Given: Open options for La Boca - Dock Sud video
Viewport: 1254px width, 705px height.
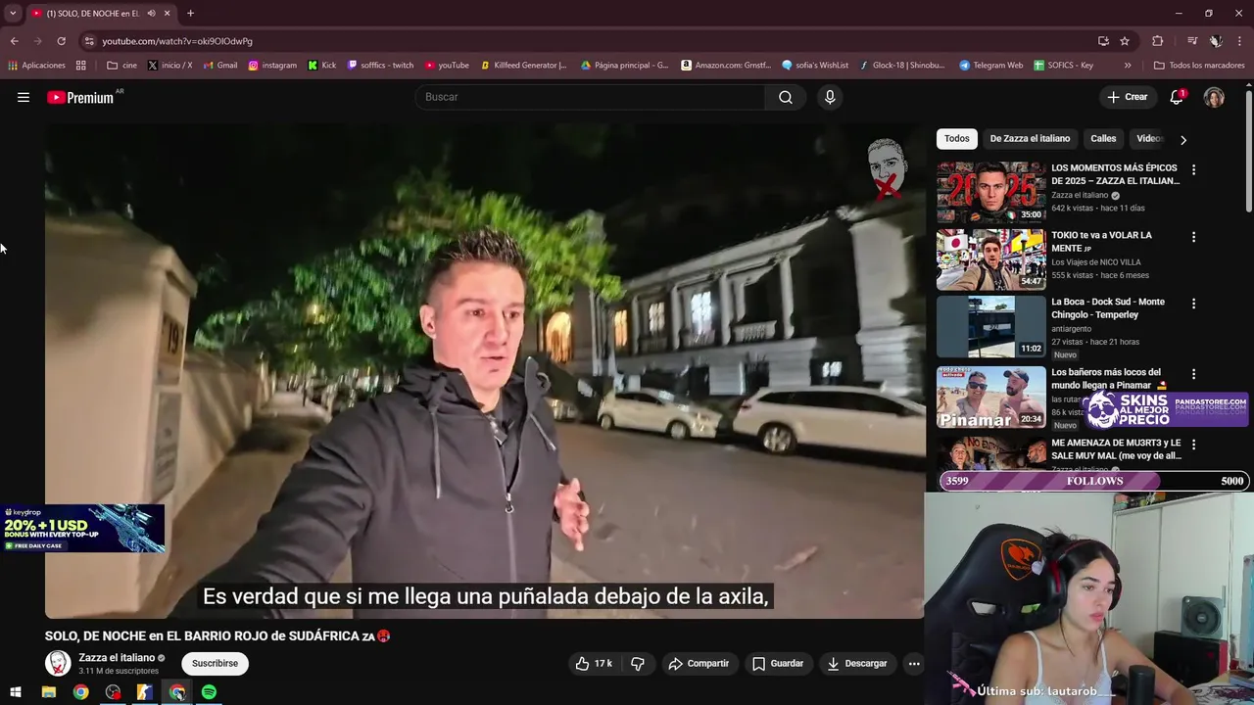Looking at the screenshot, I should (x=1193, y=304).
